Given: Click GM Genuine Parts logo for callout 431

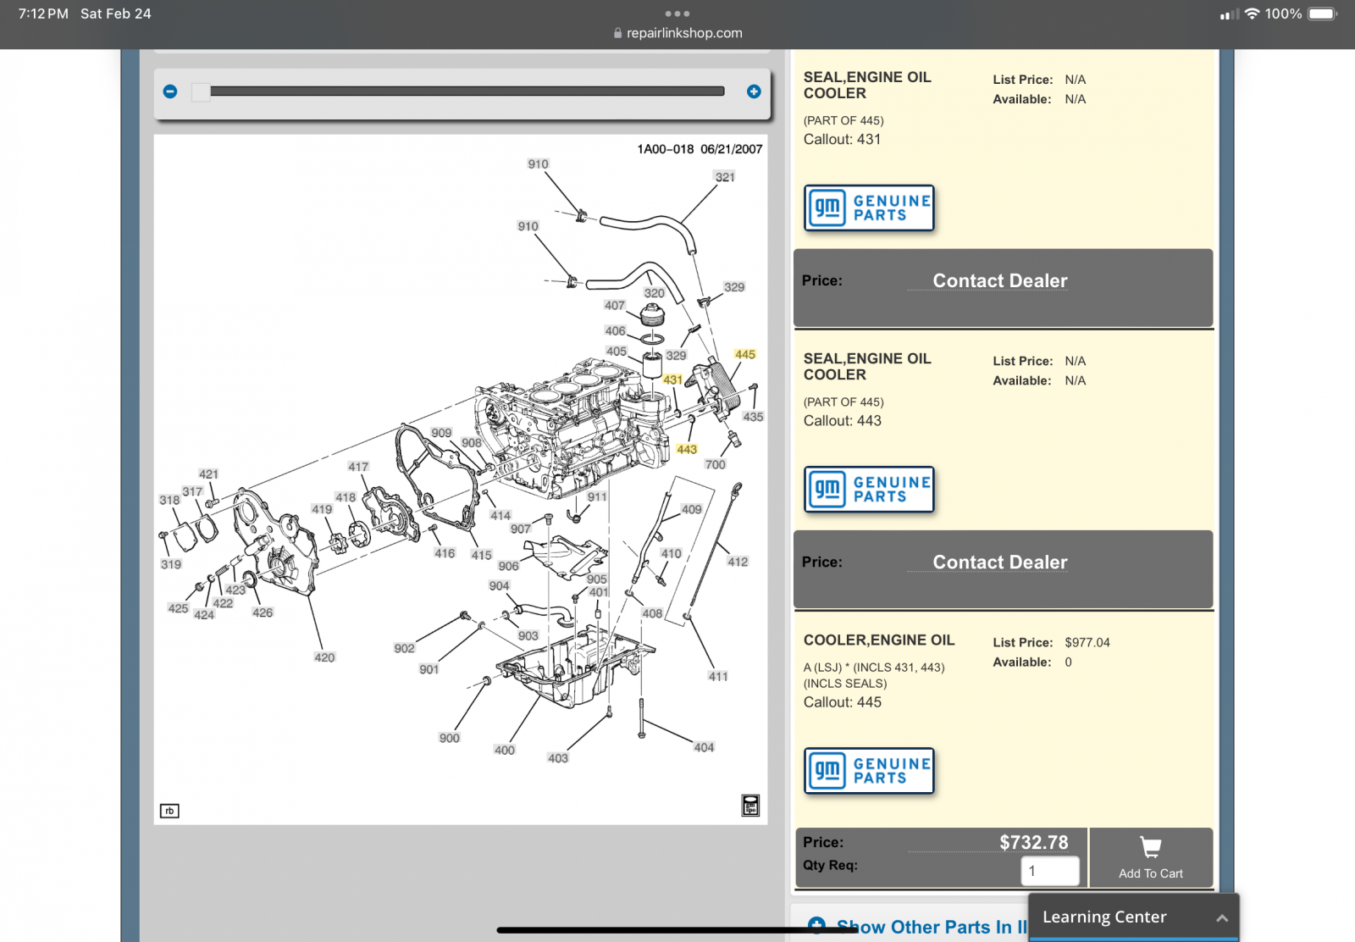Looking at the screenshot, I should (869, 208).
